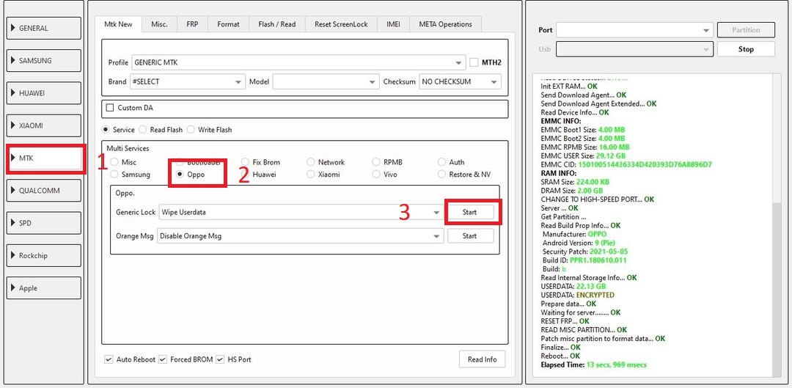Expand the GENERAL sidebar section
Viewport: 792px width, 388px height.
[x=44, y=29]
